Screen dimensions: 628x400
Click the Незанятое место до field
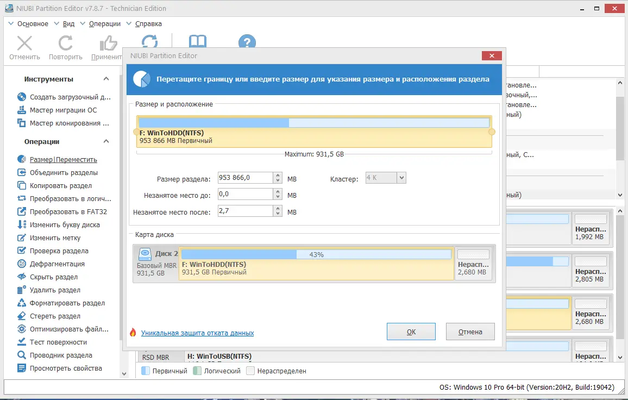point(245,194)
